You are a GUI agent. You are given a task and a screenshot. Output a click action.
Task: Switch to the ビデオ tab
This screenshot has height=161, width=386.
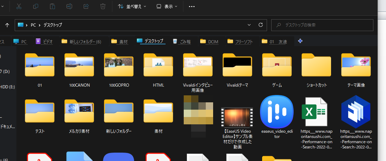pyautogui.click(x=44, y=42)
